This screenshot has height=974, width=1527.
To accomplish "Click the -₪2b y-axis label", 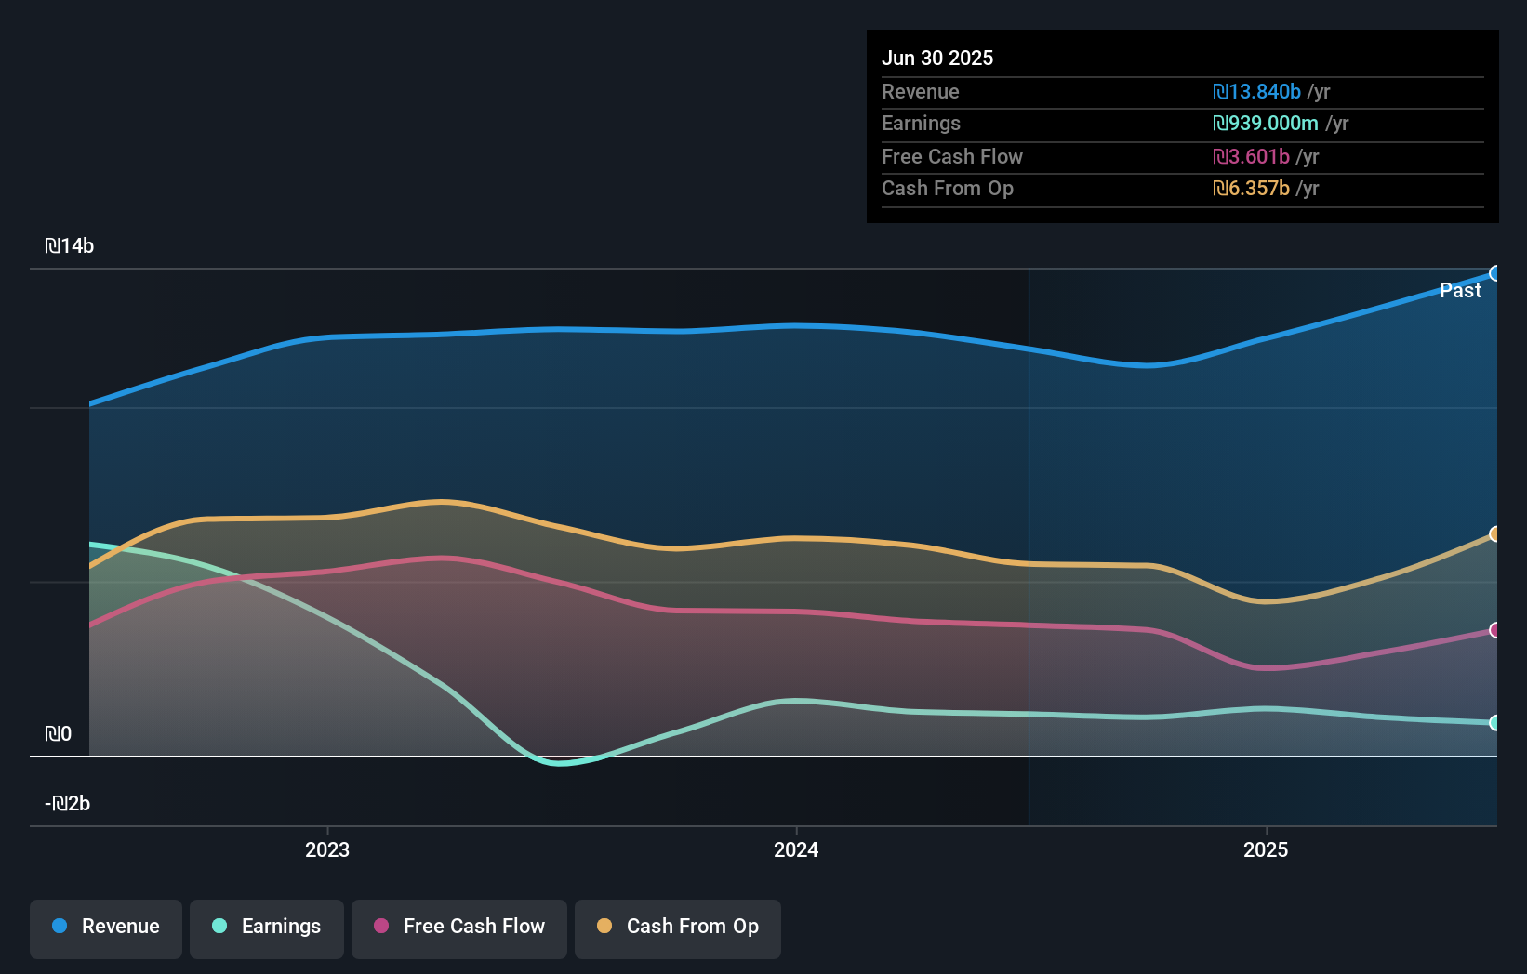I will click(68, 804).
